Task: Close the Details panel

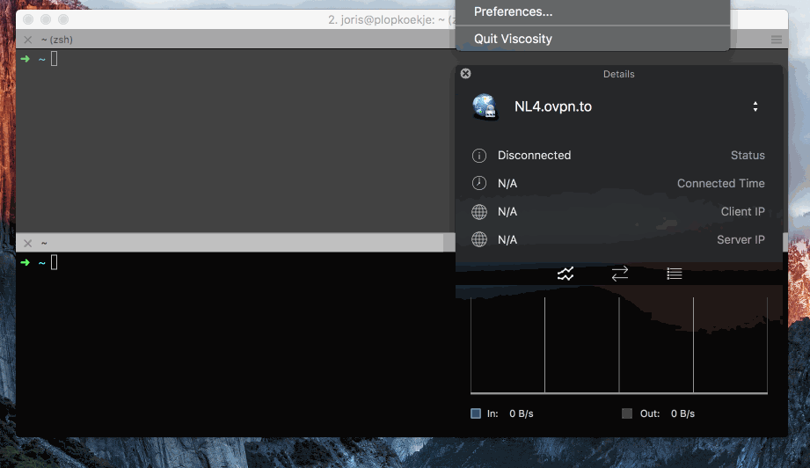Action: pos(465,73)
